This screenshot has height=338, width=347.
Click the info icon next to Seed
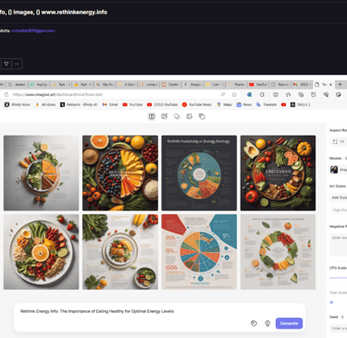click(342, 317)
